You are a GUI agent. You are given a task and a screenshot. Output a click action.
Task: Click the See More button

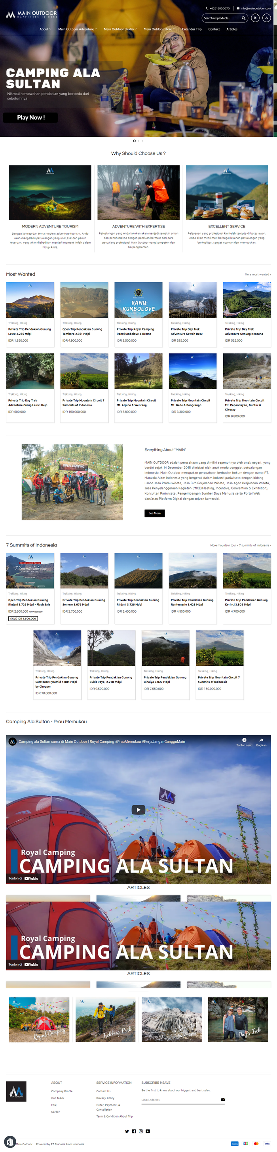coord(155,513)
